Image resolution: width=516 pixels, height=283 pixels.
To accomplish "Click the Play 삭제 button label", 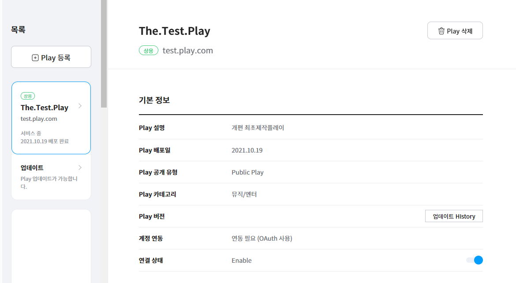I will coord(460,31).
